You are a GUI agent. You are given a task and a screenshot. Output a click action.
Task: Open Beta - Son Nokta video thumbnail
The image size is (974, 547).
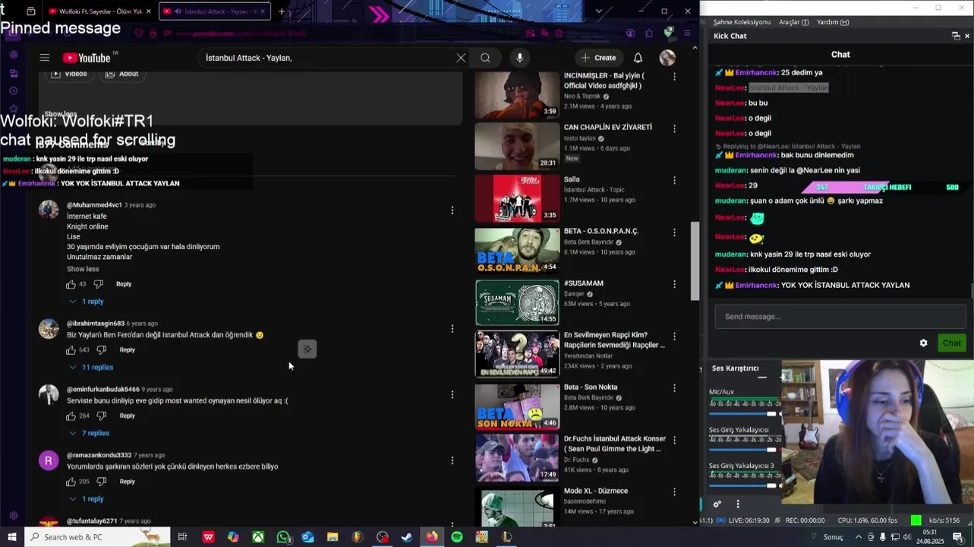coord(517,406)
